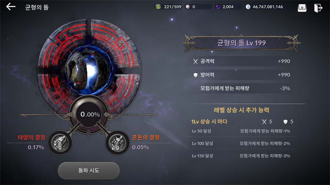This screenshot has height=185, width=330.
Task: Click the 균형의 돌 page title
Action: (x=37, y=7)
